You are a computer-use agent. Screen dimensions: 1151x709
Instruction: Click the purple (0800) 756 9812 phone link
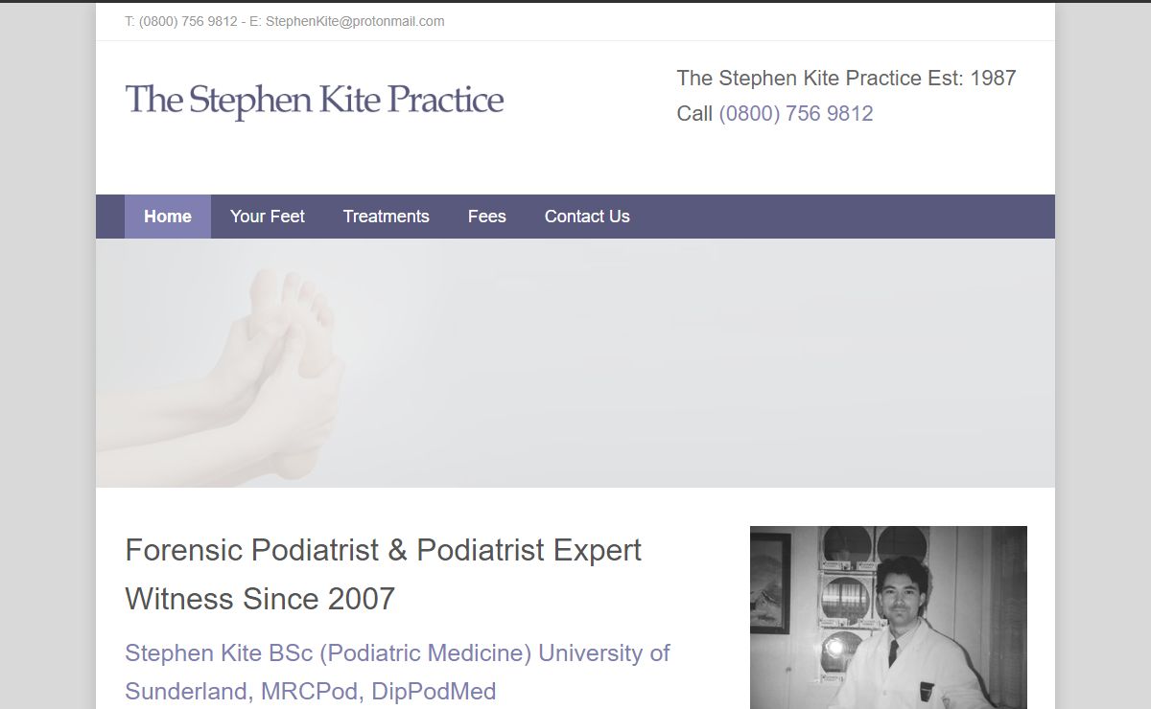pyautogui.click(x=796, y=114)
